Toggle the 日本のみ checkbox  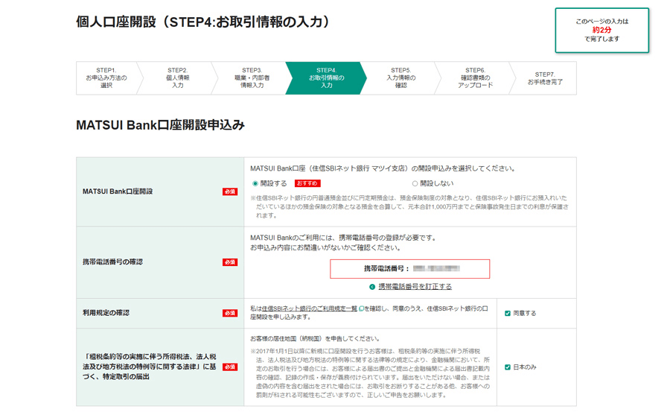[x=508, y=367]
